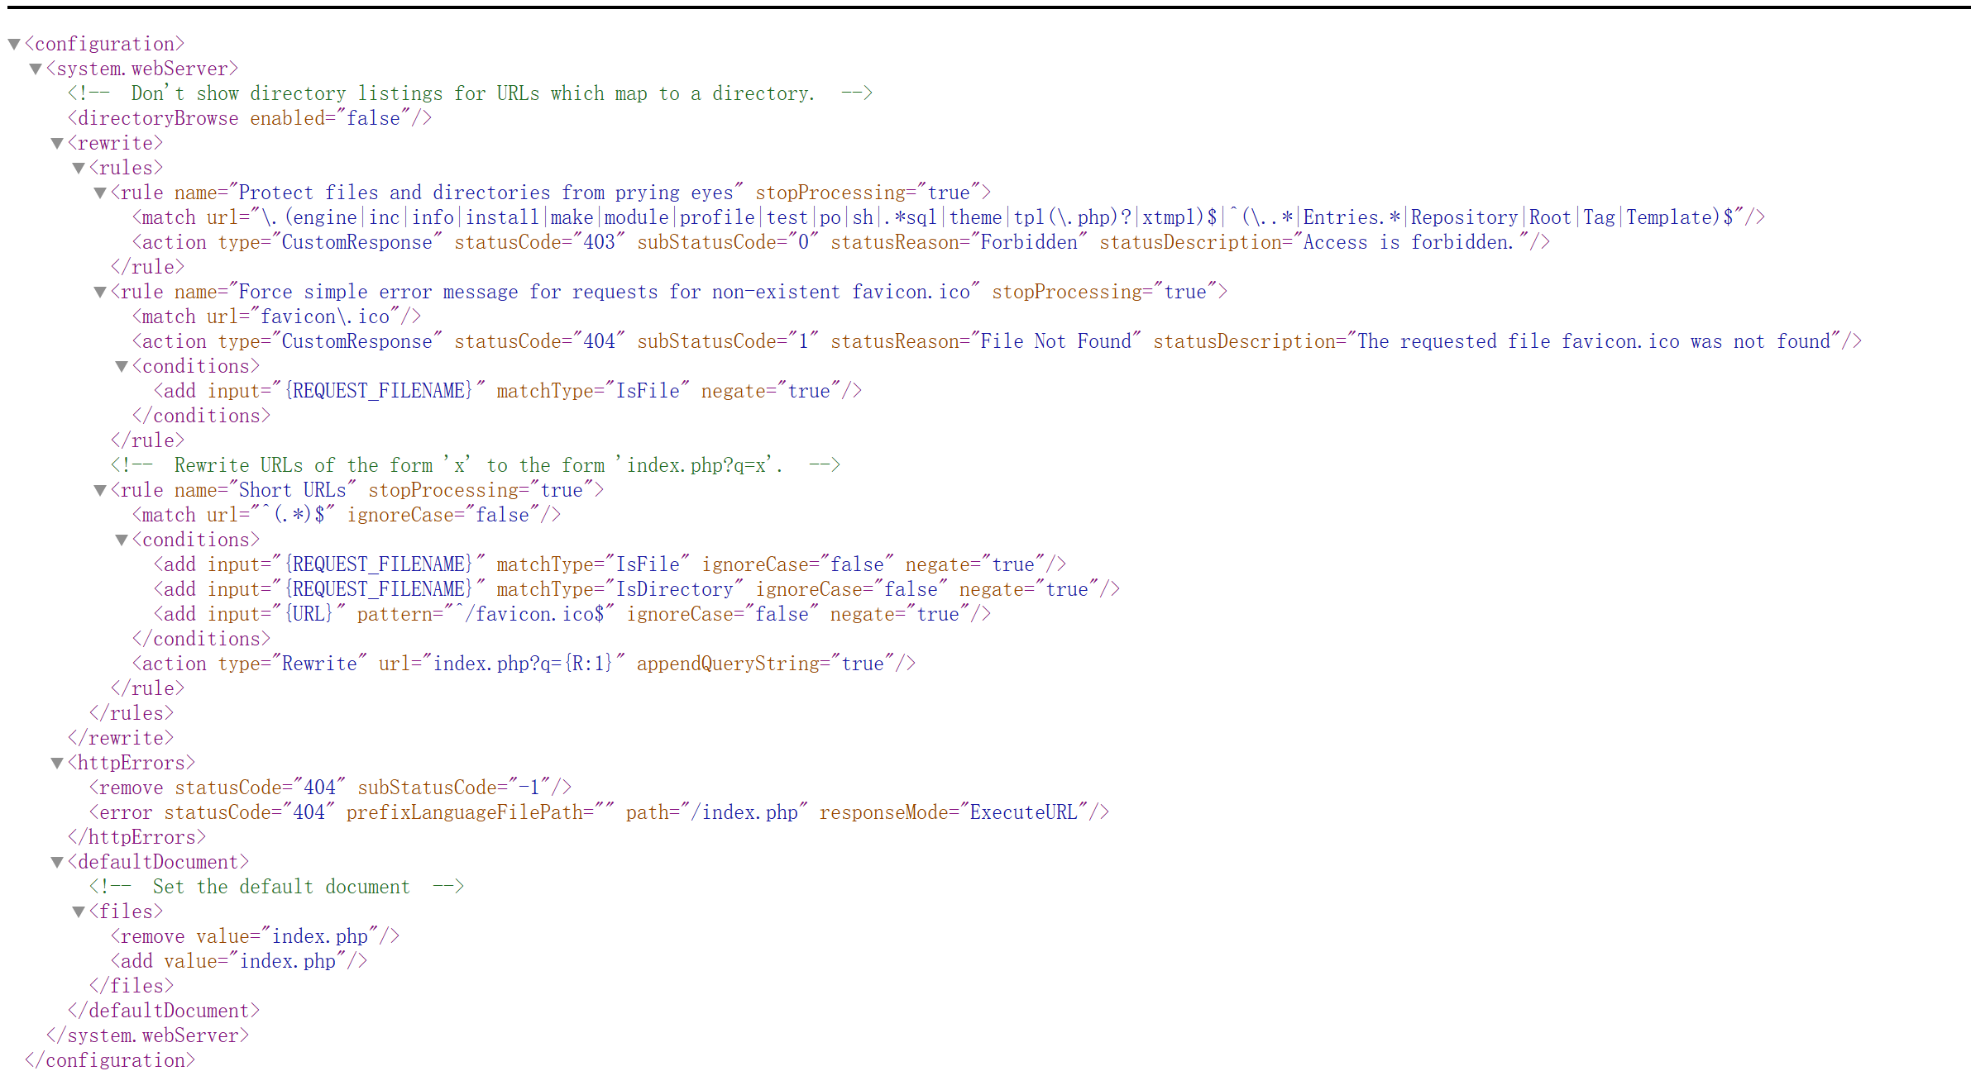Click the 'Rewrite URLs of the form' comment
The image size is (1971, 1090).
tap(476, 465)
